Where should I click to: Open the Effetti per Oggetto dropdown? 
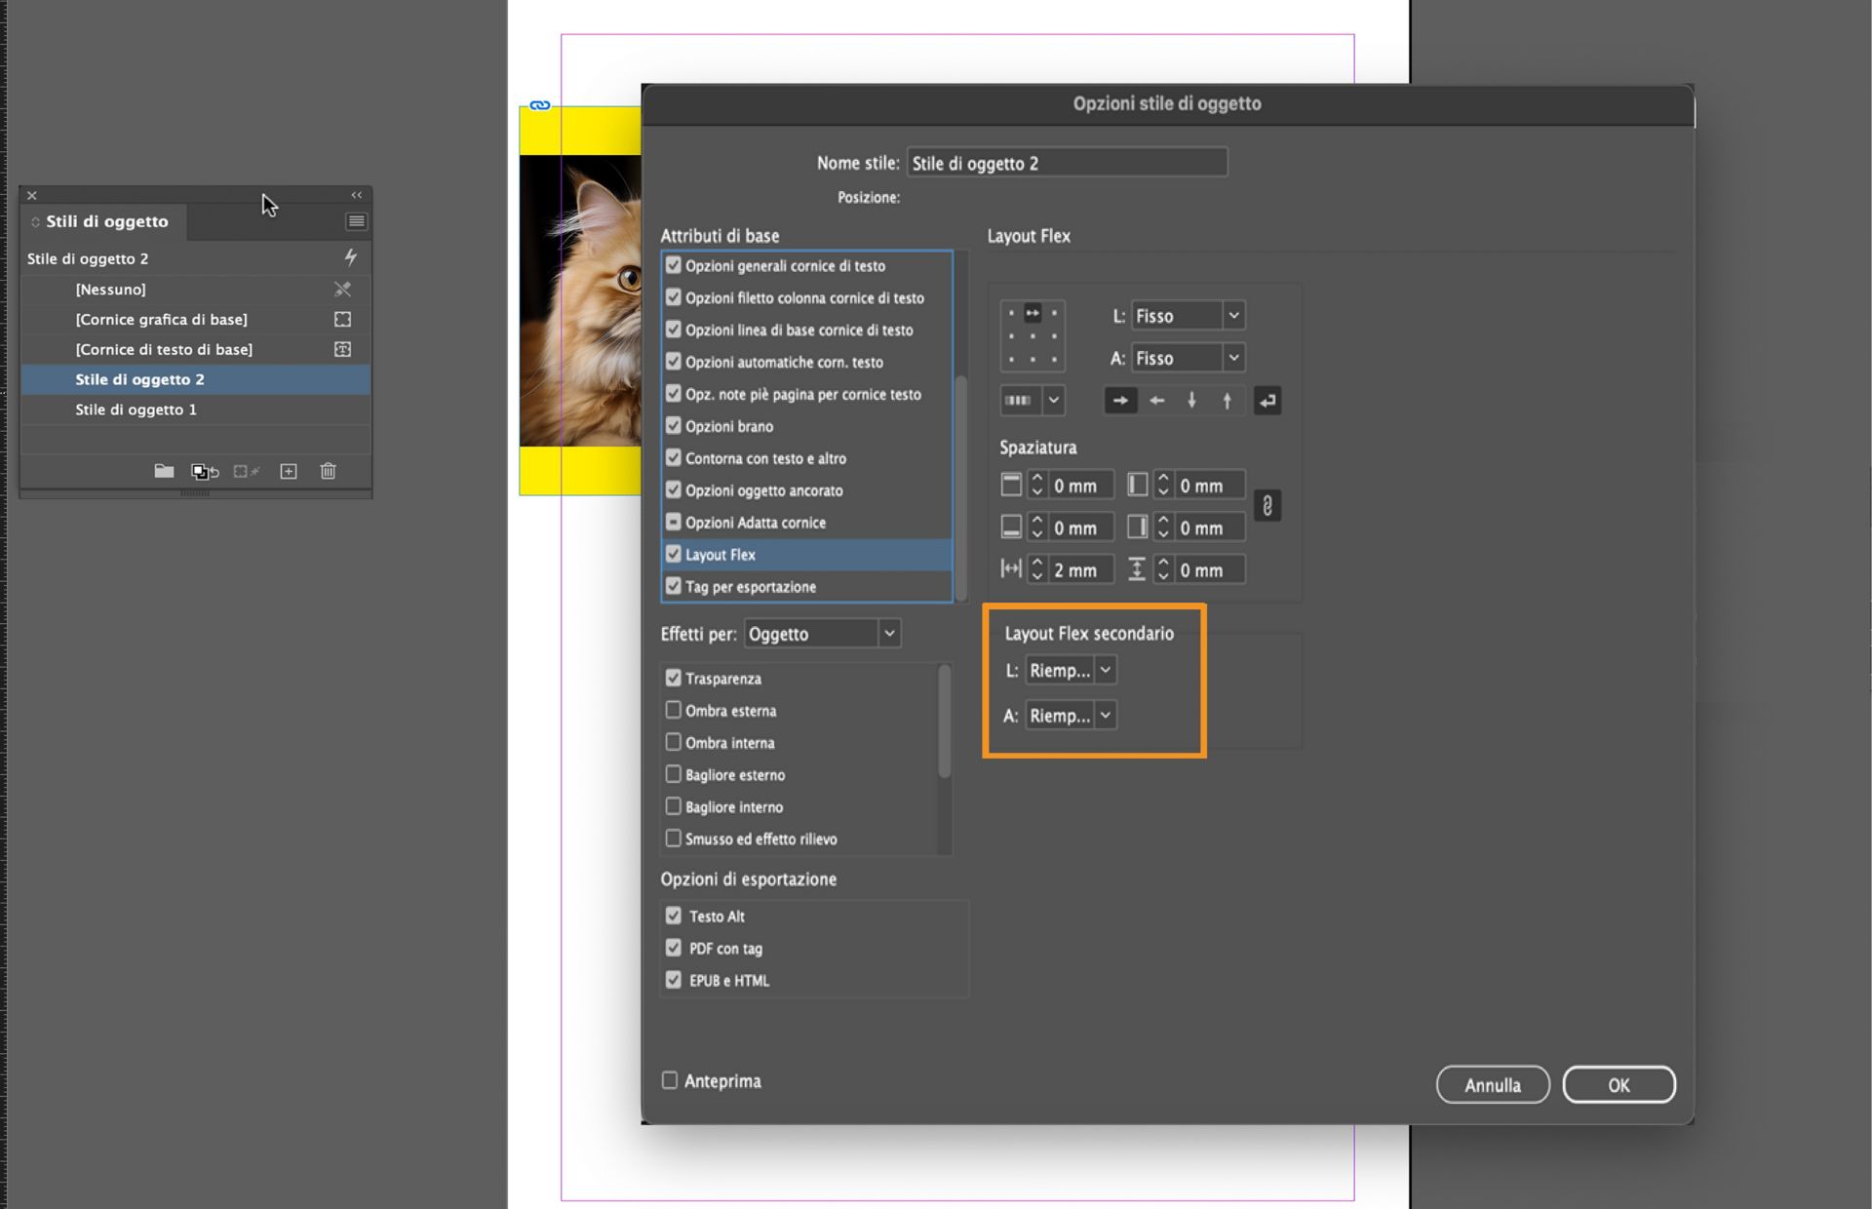pyautogui.click(x=822, y=634)
